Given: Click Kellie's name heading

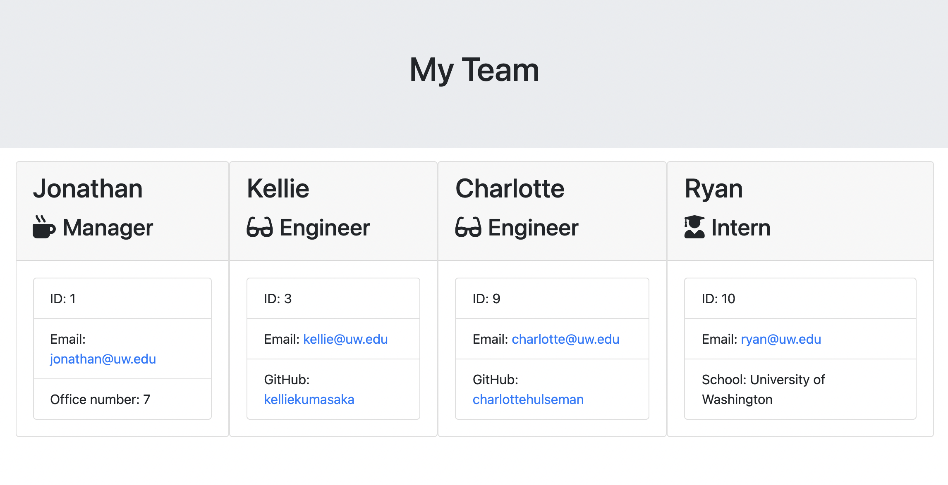Looking at the screenshot, I should click(x=278, y=189).
